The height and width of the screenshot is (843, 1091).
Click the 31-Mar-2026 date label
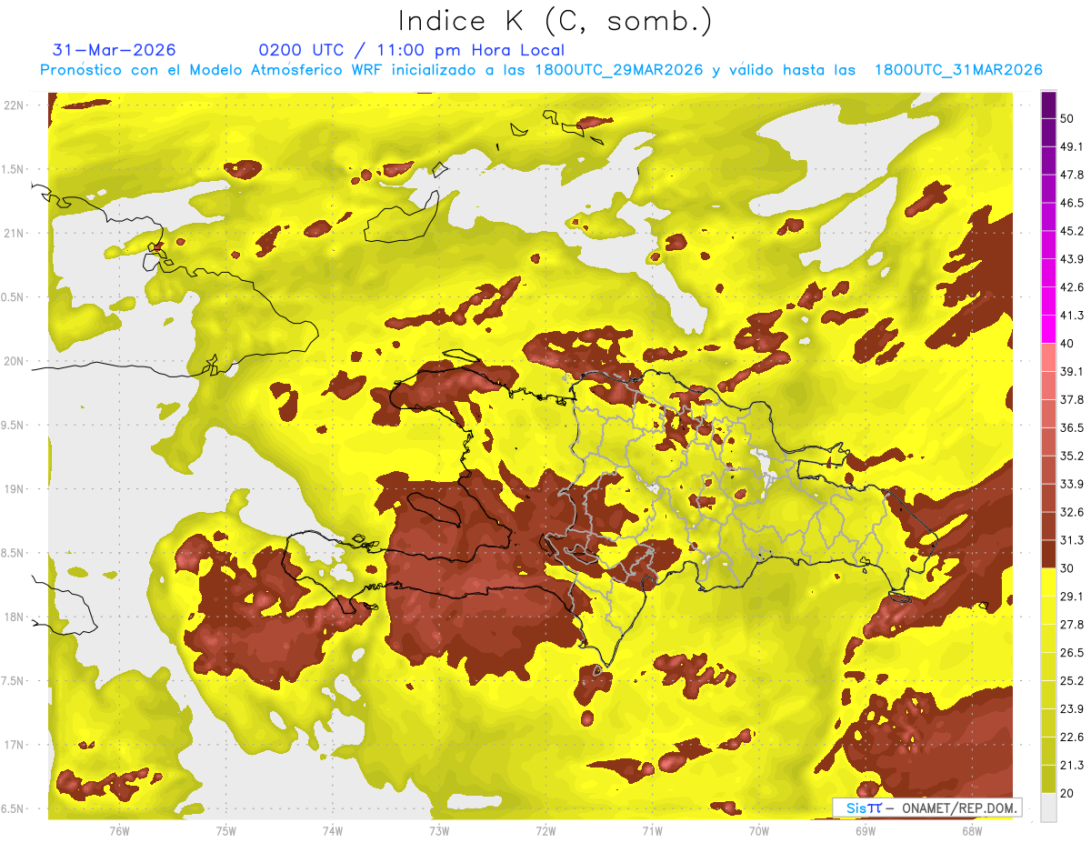tap(115, 50)
